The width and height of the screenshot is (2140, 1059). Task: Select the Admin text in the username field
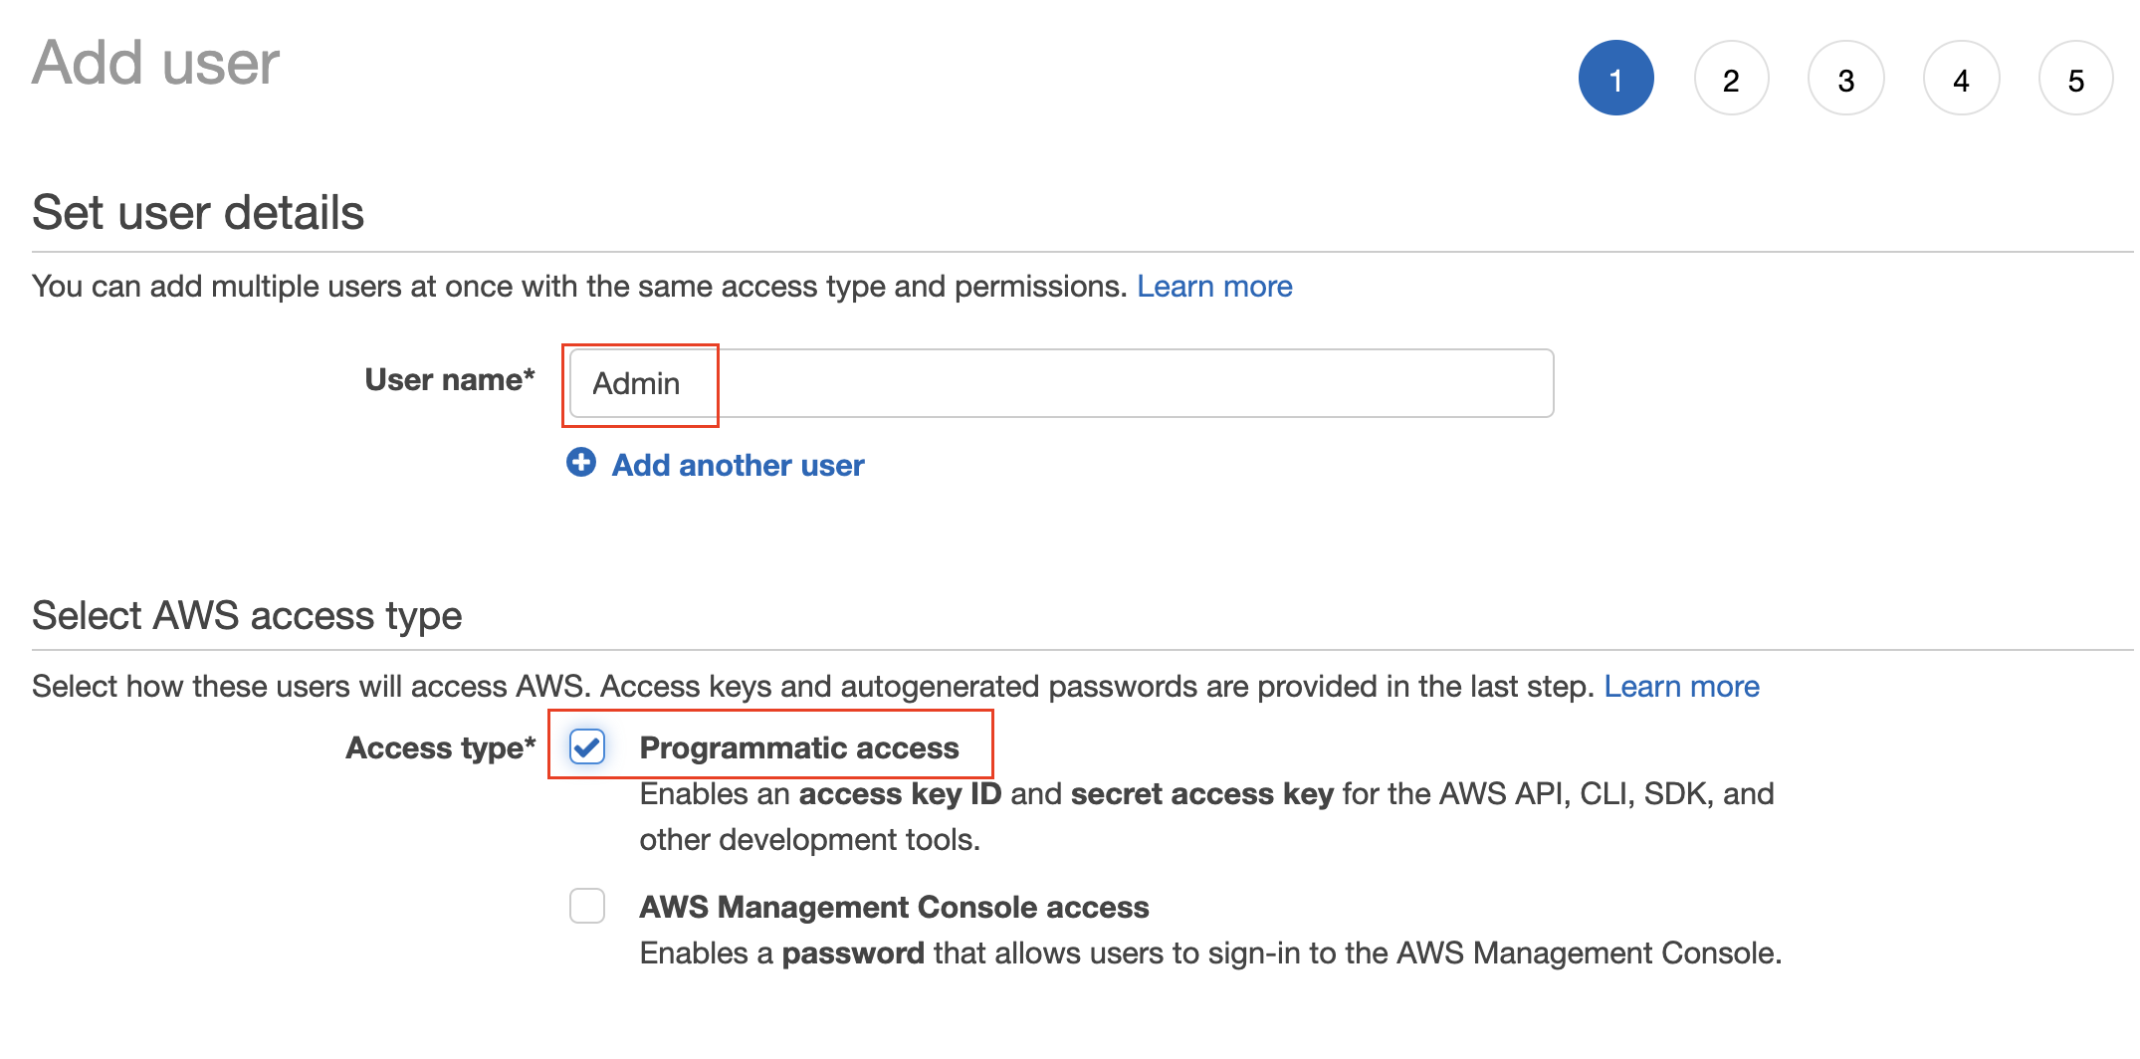pos(637,383)
